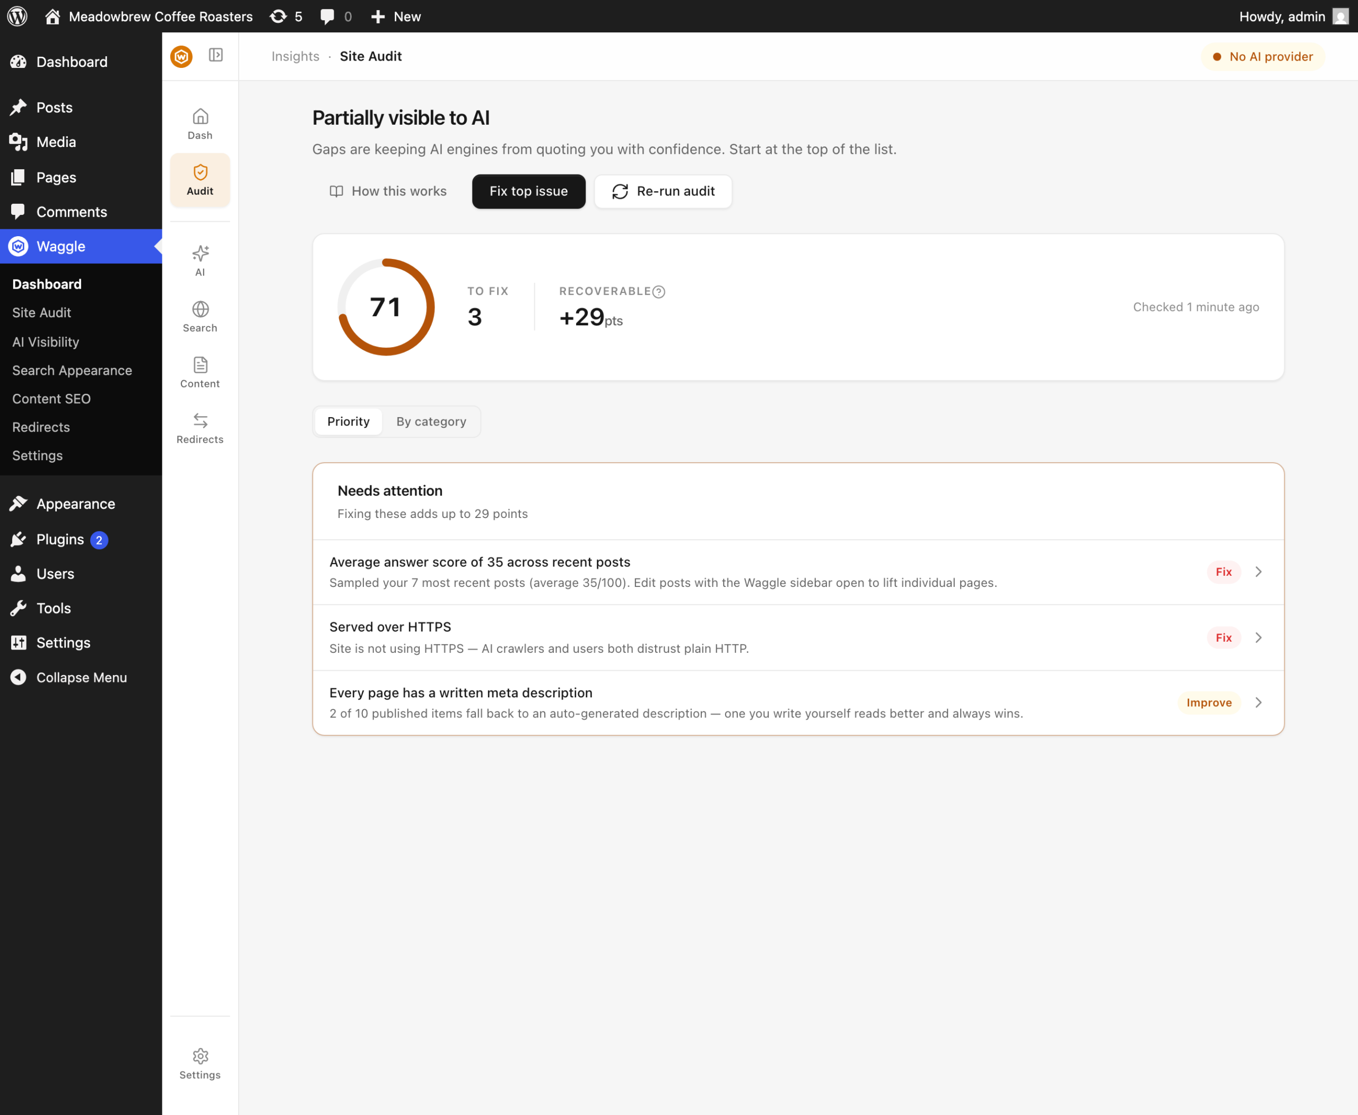Open the comments bubble icon in admin bar

(x=327, y=16)
